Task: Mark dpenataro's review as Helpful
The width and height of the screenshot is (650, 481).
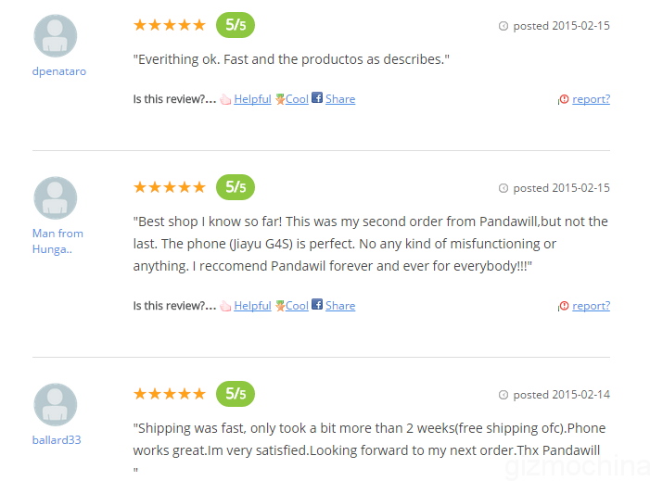Action: coord(252,99)
